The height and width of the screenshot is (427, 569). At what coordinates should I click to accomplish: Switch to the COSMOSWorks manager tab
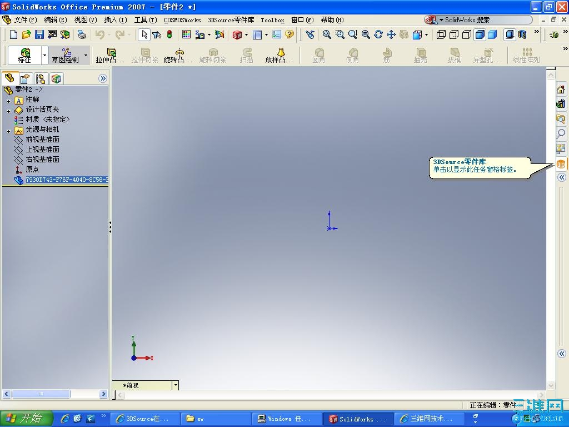coord(56,78)
